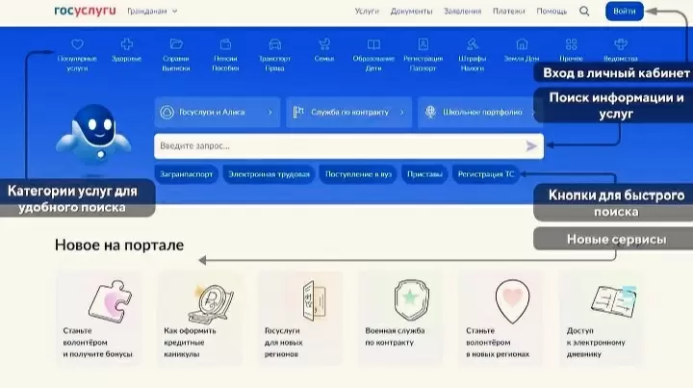Click the robot assistant mascot
Screen dimensions: 693x388
click(x=93, y=135)
